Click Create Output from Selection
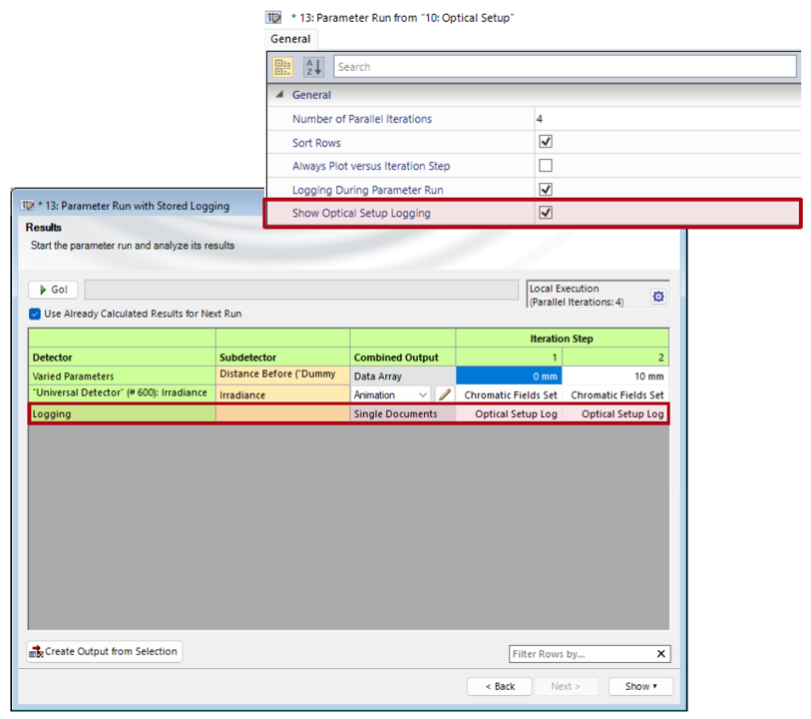Viewport: 811px width, 719px height. pyautogui.click(x=105, y=652)
